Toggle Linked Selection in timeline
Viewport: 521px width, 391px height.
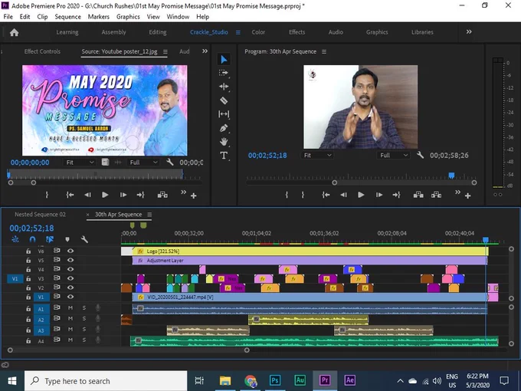click(50, 239)
